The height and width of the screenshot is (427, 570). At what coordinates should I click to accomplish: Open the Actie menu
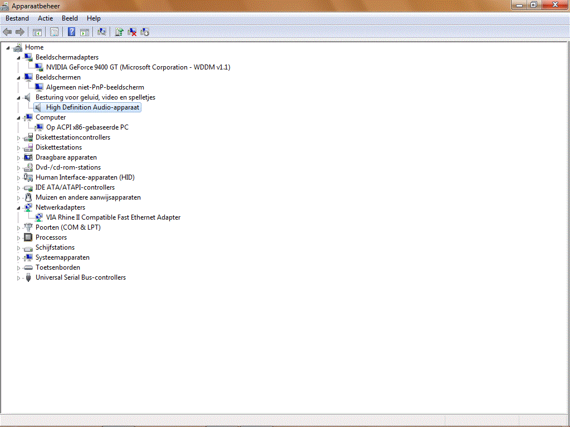tap(46, 18)
